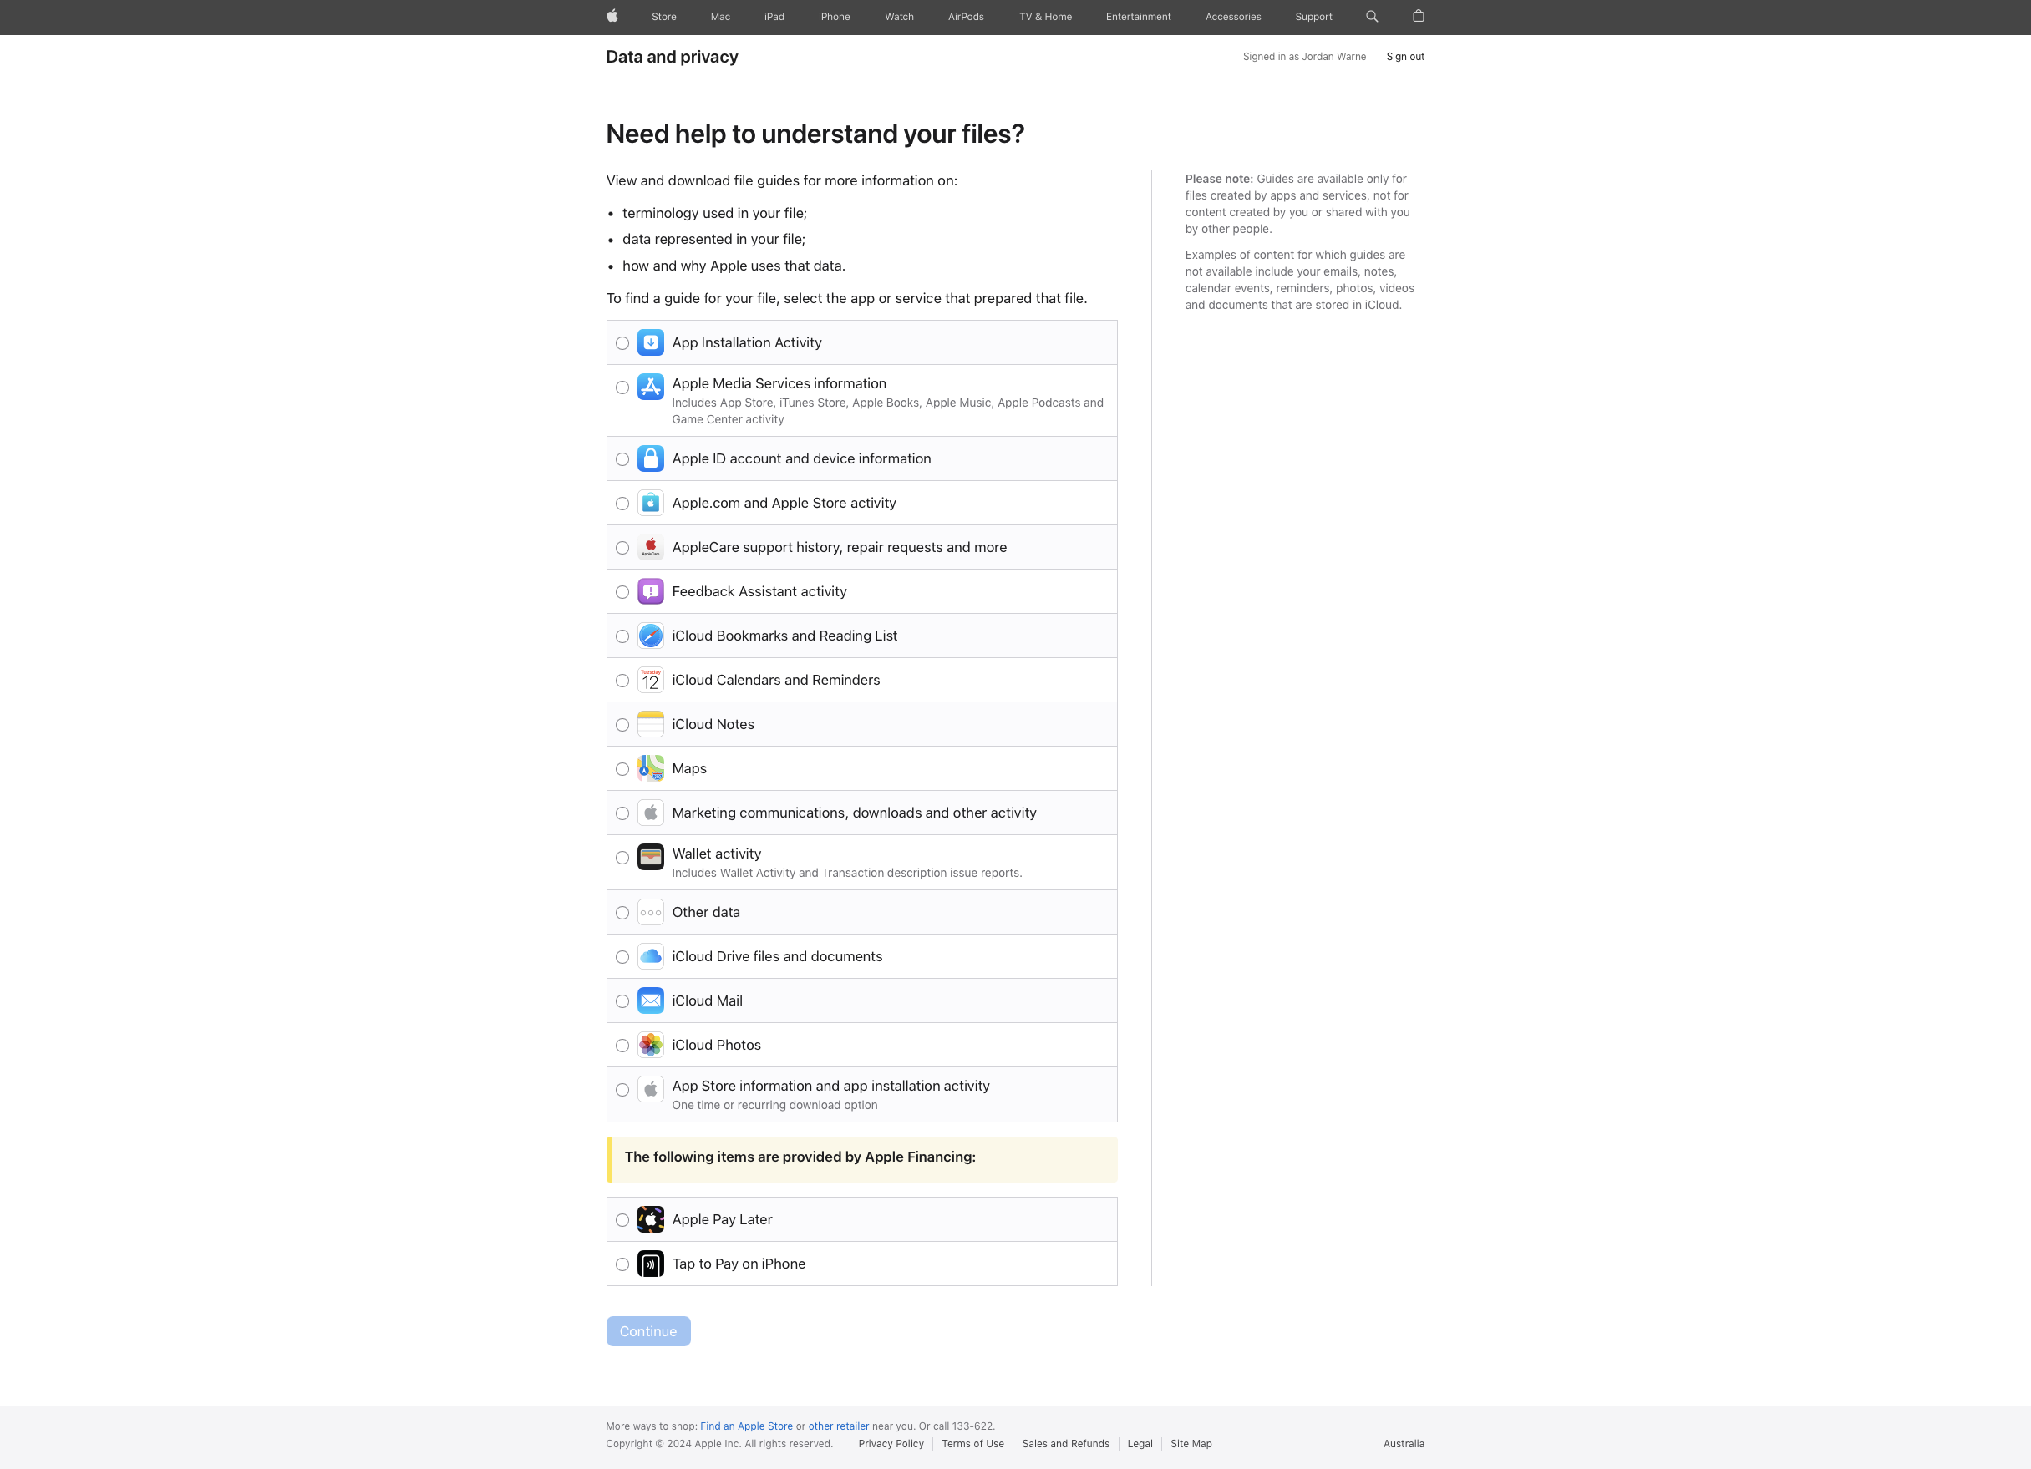Click the Apple logo in navigation bar

tap(612, 16)
